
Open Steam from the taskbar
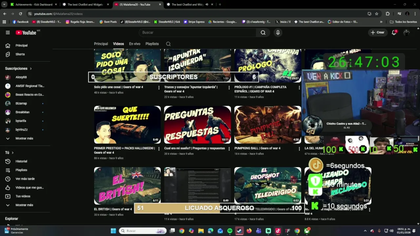pos(239,231)
